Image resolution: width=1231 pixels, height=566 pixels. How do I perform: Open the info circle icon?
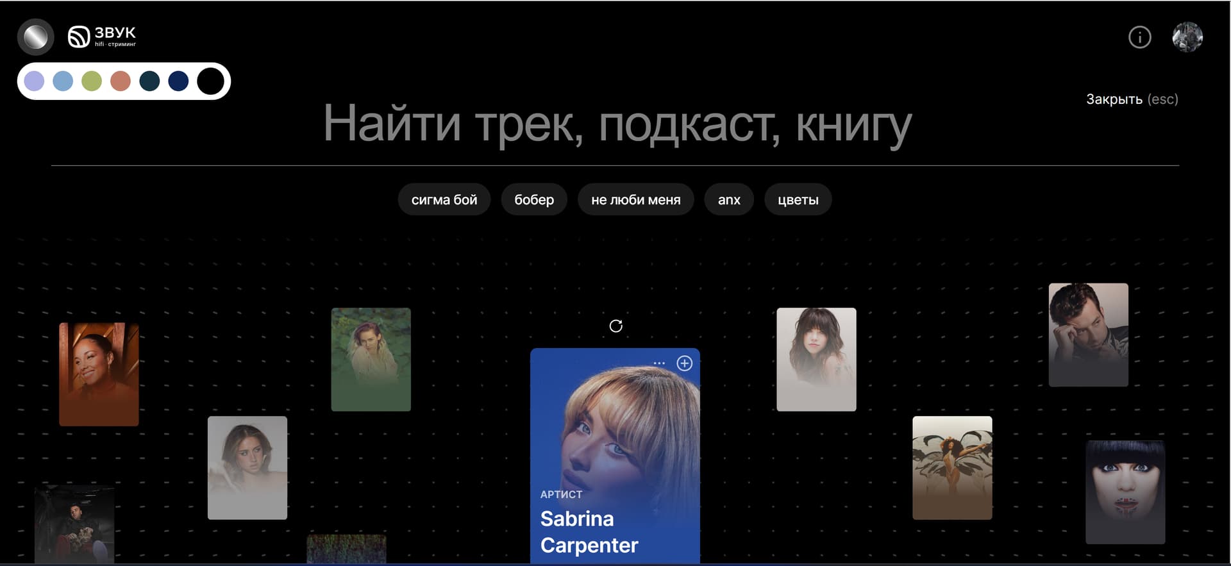[1139, 37]
